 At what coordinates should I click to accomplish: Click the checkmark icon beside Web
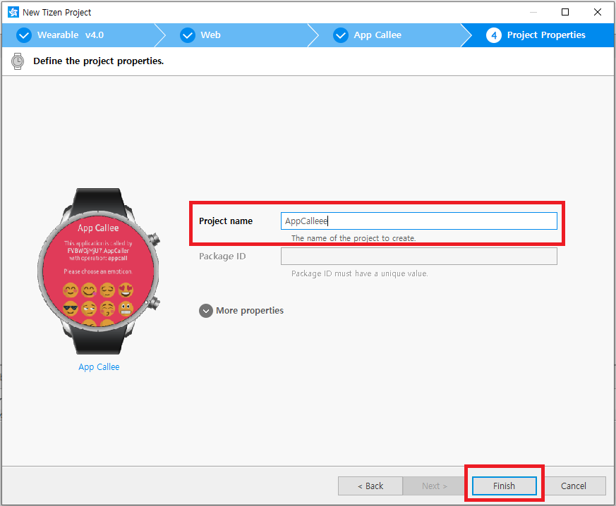pos(188,35)
